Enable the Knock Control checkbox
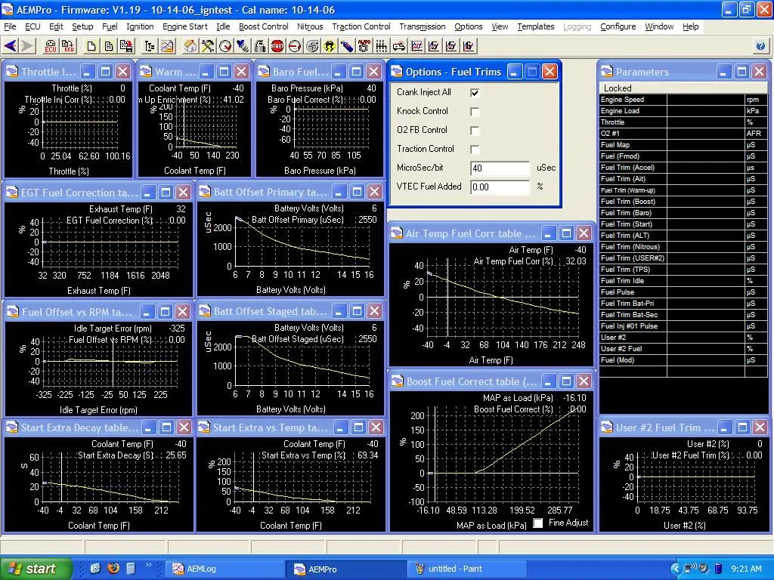 [x=475, y=112]
